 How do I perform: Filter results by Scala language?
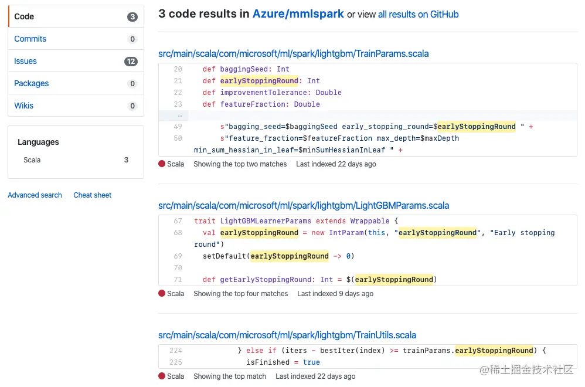[x=76, y=159]
